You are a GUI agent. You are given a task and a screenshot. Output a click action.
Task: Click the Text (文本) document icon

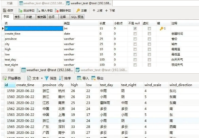[x=29, y=78]
